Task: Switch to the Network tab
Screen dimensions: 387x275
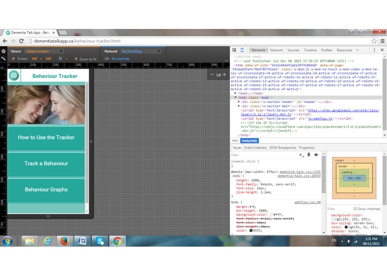Action: point(276,50)
